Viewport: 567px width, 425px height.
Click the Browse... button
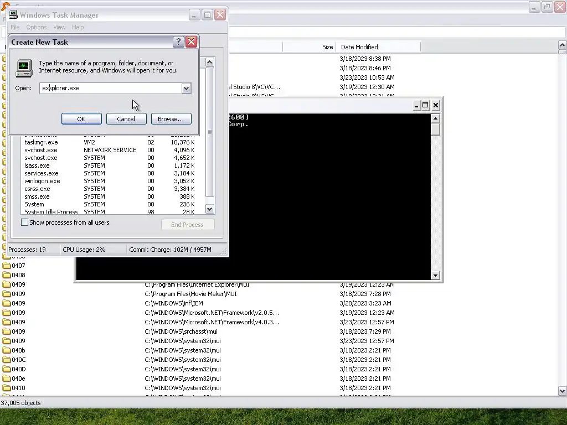coord(171,119)
